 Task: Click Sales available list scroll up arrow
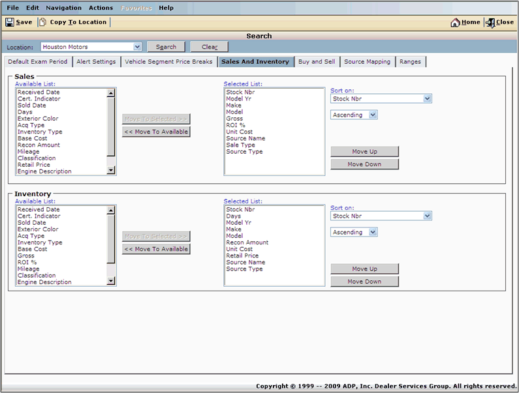pos(111,93)
